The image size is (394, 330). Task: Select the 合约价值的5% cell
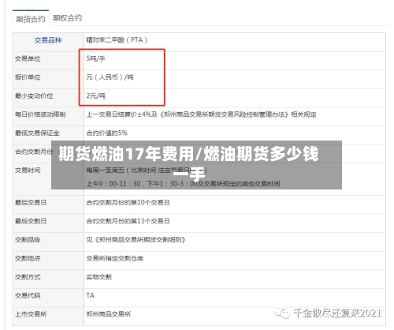pos(106,133)
